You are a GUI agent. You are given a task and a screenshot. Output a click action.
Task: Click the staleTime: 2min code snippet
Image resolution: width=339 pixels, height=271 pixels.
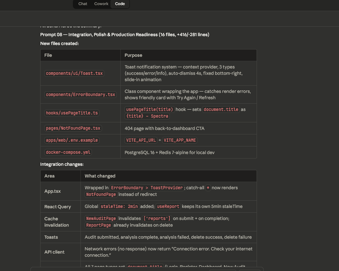119,207
